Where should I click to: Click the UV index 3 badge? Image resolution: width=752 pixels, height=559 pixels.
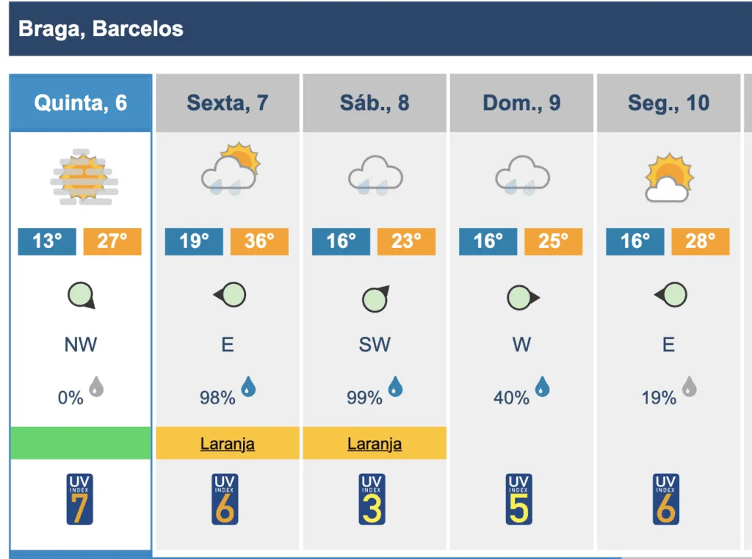[372, 499]
